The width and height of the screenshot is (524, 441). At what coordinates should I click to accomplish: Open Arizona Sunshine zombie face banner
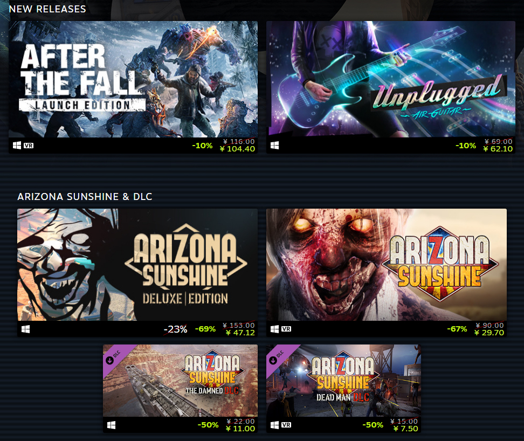pyautogui.click(x=387, y=265)
